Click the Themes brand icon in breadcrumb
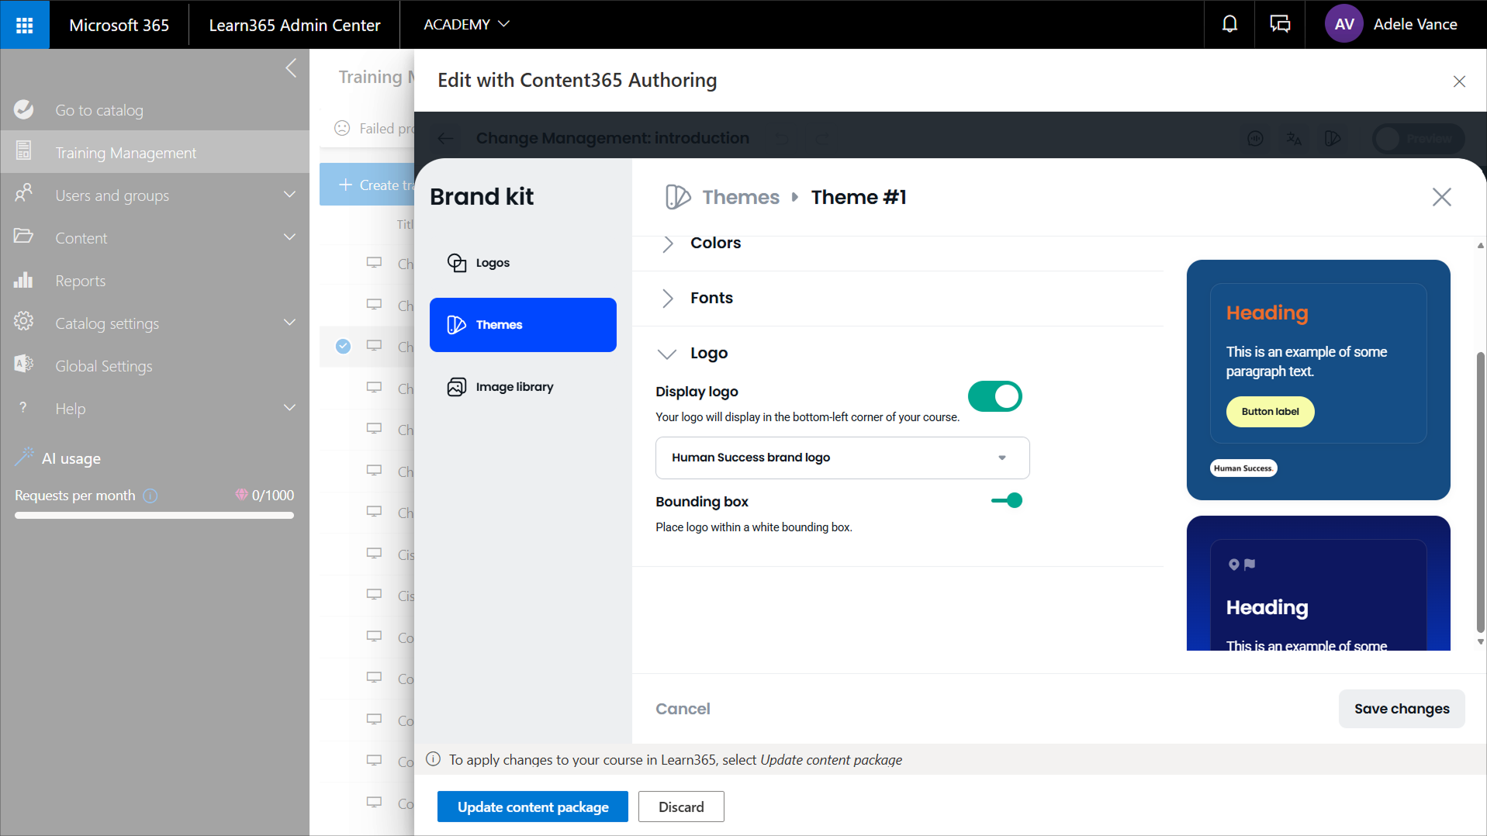This screenshot has width=1487, height=836. (x=677, y=197)
